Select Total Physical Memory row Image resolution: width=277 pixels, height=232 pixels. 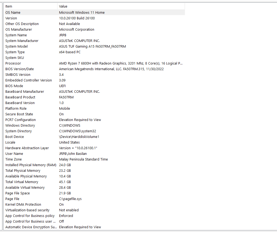click(x=94, y=171)
